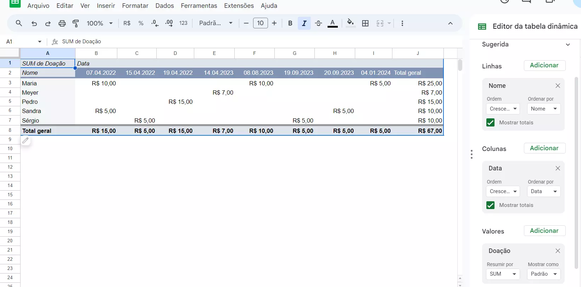Toggle bold formatting
Viewport: 581px width, 287px height.
tap(290, 23)
